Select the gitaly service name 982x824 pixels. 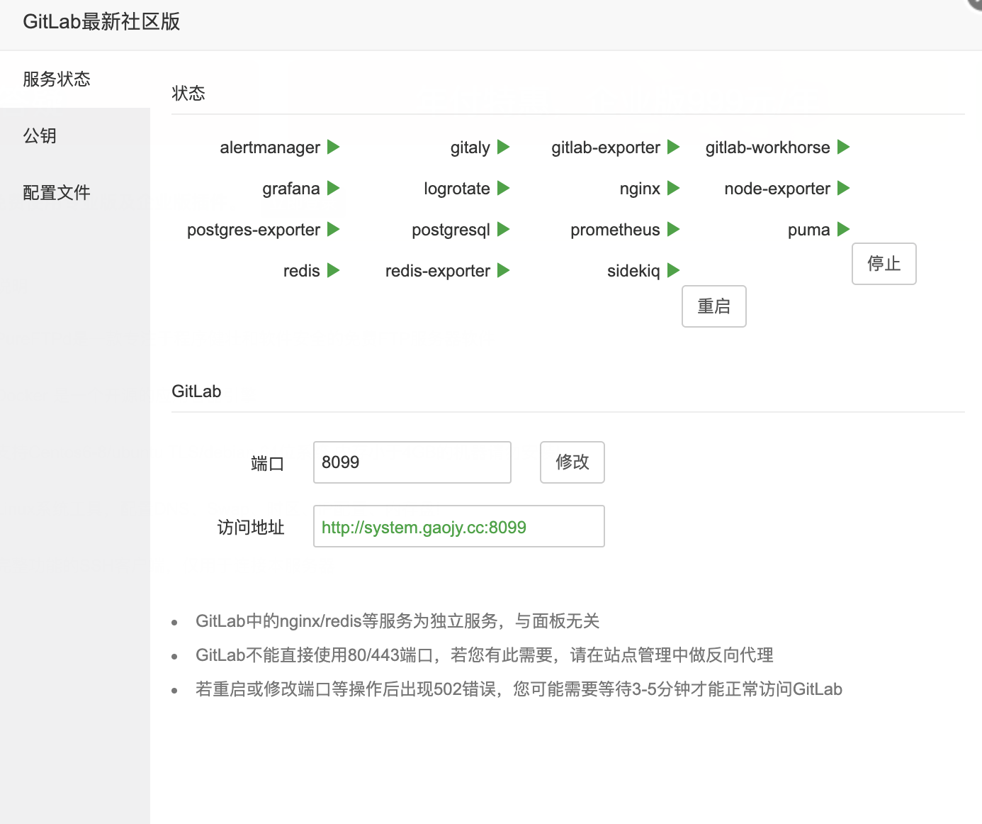tap(470, 147)
